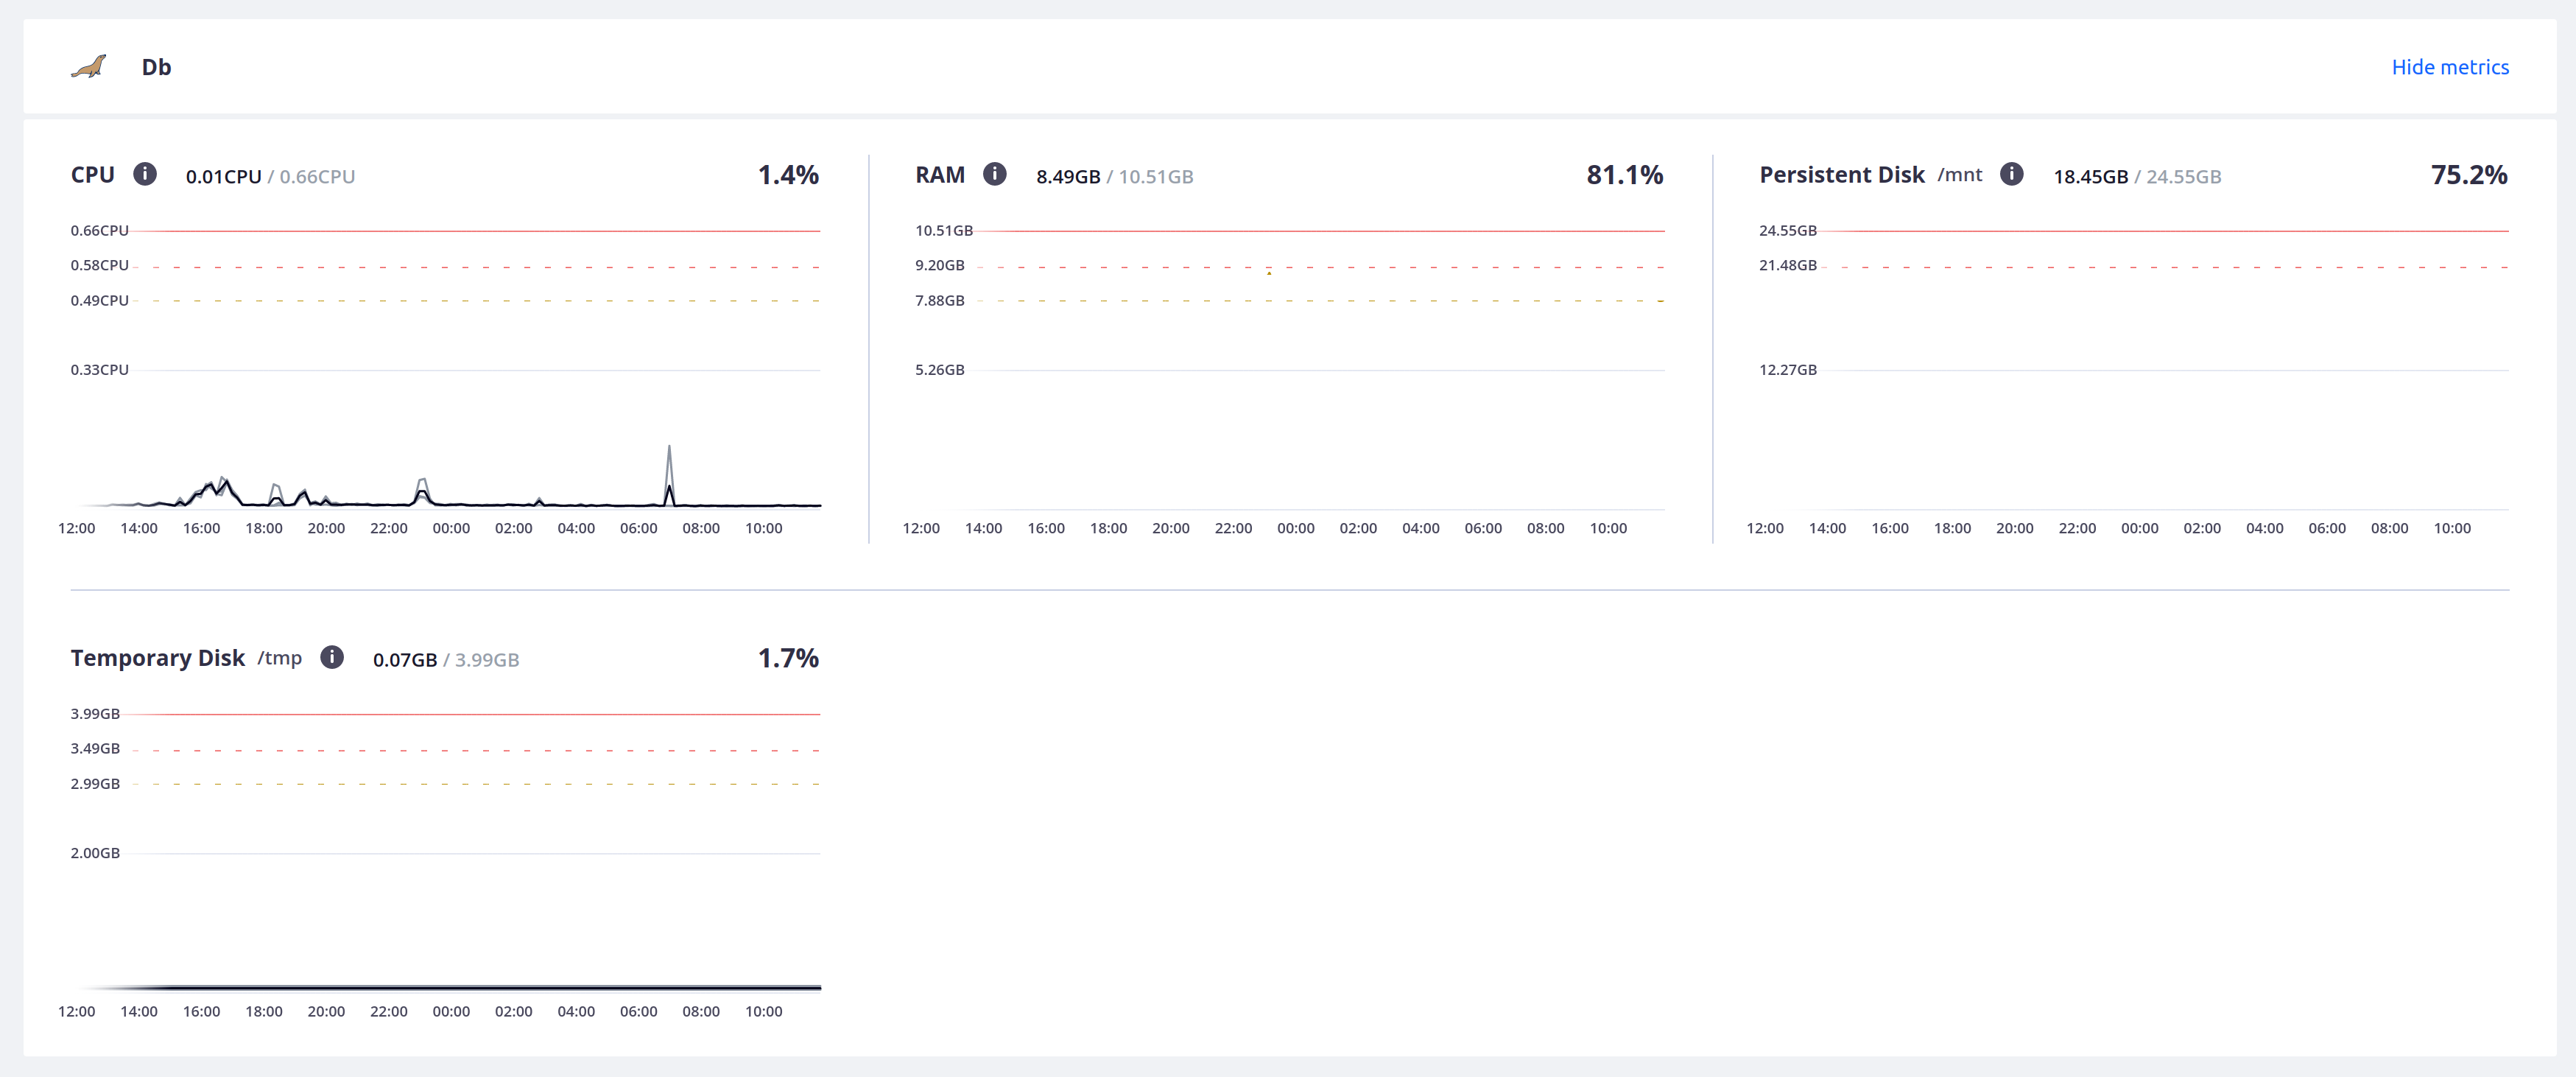Click the RAM usage 81.1% value
This screenshot has width=2576, height=1077.
coord(1624,175)
